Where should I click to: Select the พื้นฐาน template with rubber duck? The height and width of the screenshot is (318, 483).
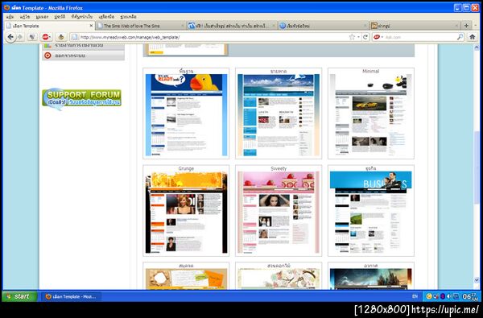coord(186,115)
